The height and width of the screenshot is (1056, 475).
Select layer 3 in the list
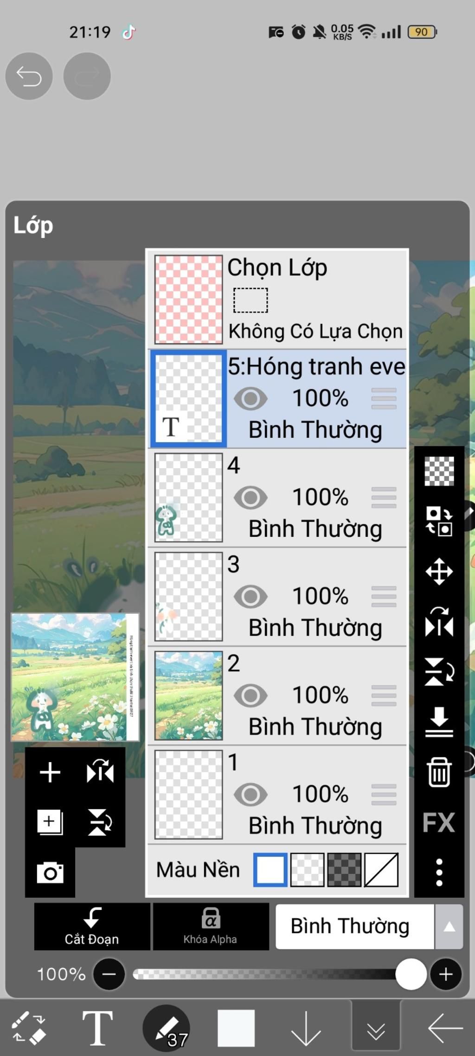coord(277,597)
